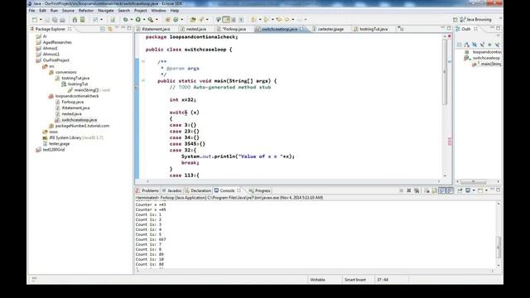Select the loopsandcontionalcheck package
The image size is (530, 298).
[x=77, y=96]
